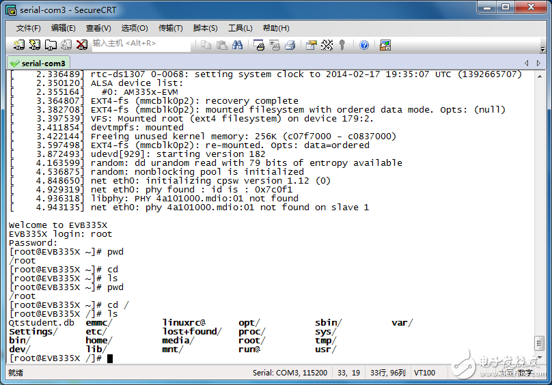
Task: Open the 脚本(S) menu
Action: [x=205, y=28]
